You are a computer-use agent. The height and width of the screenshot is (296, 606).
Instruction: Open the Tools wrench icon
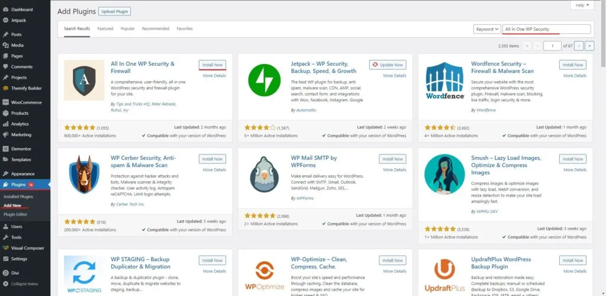click(x=5, y=237)
